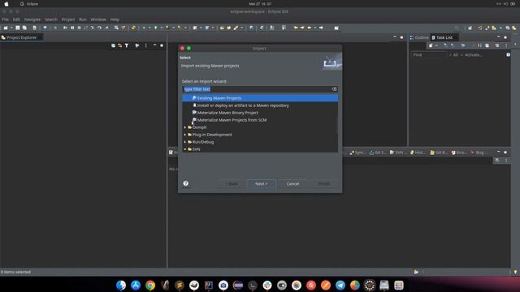Collapse All in Project Explorer toolbar

113,45
